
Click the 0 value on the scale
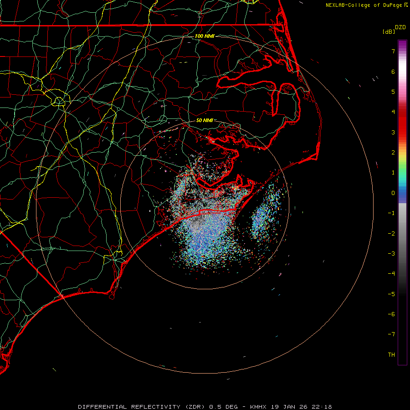[x=393, y=193]
